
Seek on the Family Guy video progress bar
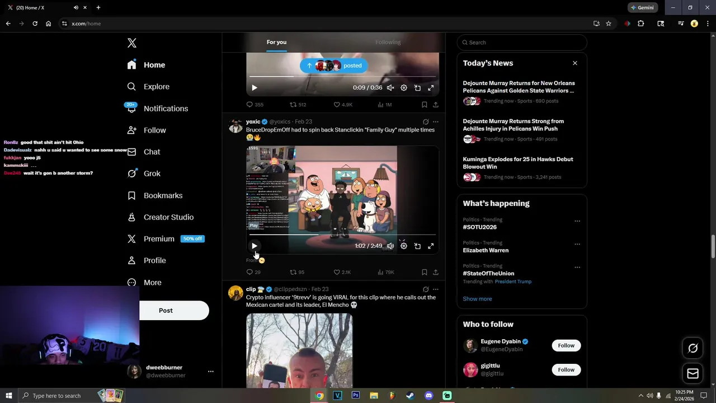[x=342, y=235]
